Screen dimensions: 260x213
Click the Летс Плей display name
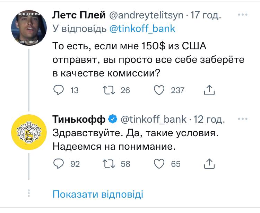pos(79,16)
